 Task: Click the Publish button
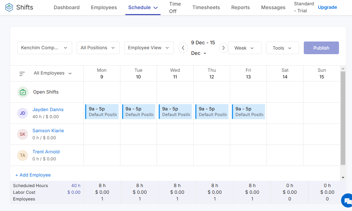coord(321,47)
